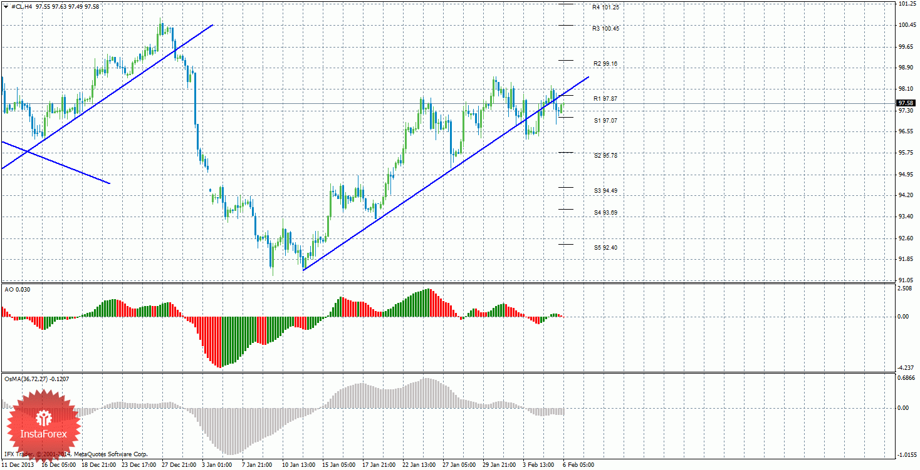The image size is (920, 470).
Task: Click 99.65 on the price axis
Action: coord(906,46)
